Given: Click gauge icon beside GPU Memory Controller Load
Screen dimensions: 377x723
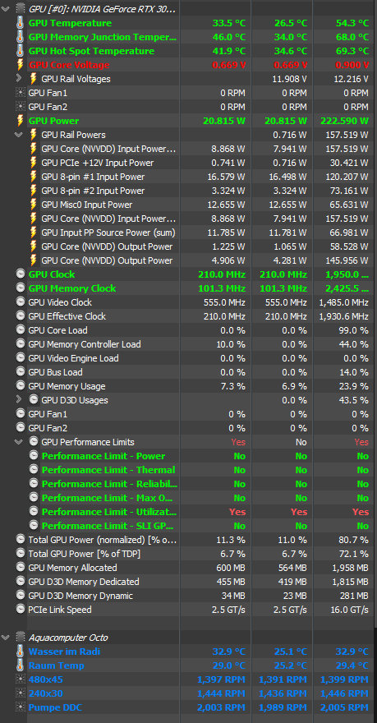Looking at the screenshot, I should pyautogui.click(x=21, y=344).
